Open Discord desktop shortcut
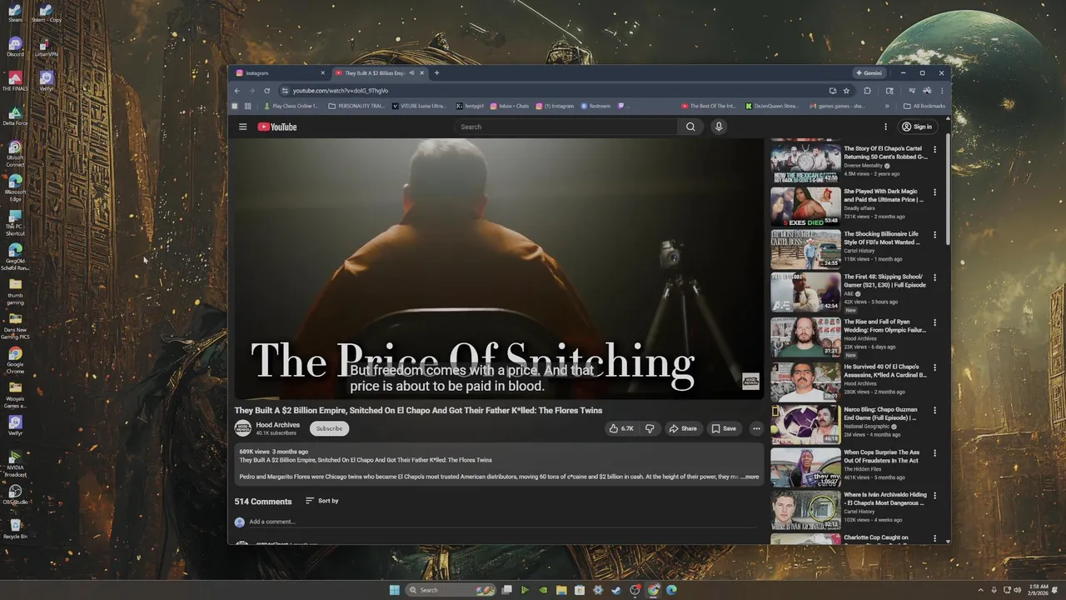The image size is (1066, 600). click(15, 47)
